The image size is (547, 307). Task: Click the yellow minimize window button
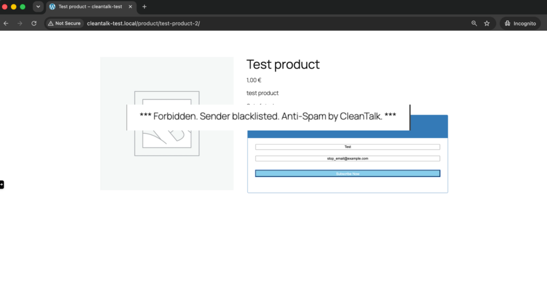tap(13, 6)
